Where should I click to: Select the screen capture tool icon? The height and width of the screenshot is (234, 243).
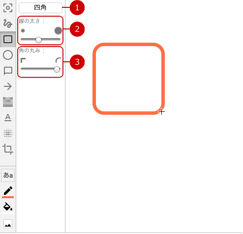click(x=8, y=8)
